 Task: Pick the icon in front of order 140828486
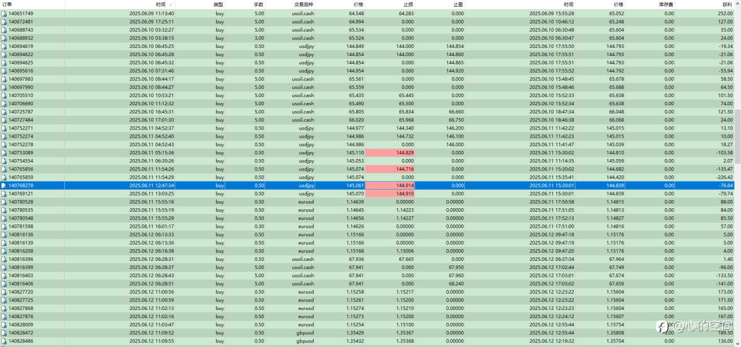coord(3,341)
